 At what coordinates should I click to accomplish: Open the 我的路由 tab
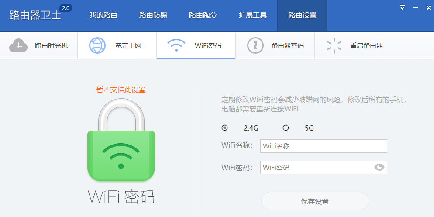(x=103, y=15)
